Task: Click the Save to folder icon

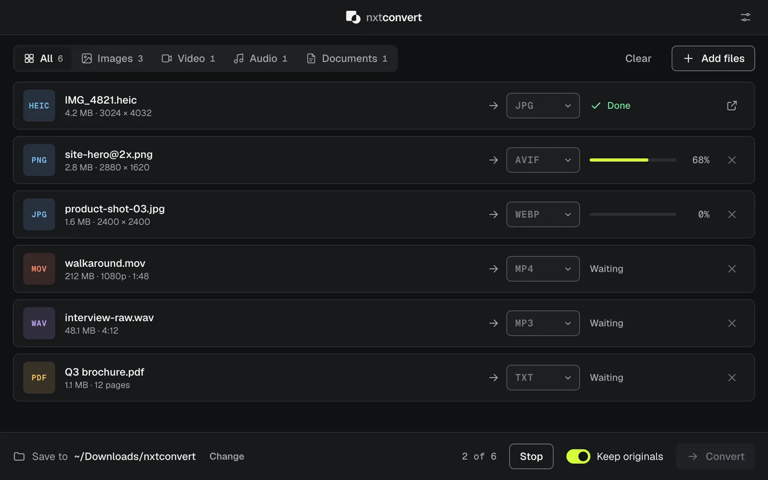Action: coord(19,456)
